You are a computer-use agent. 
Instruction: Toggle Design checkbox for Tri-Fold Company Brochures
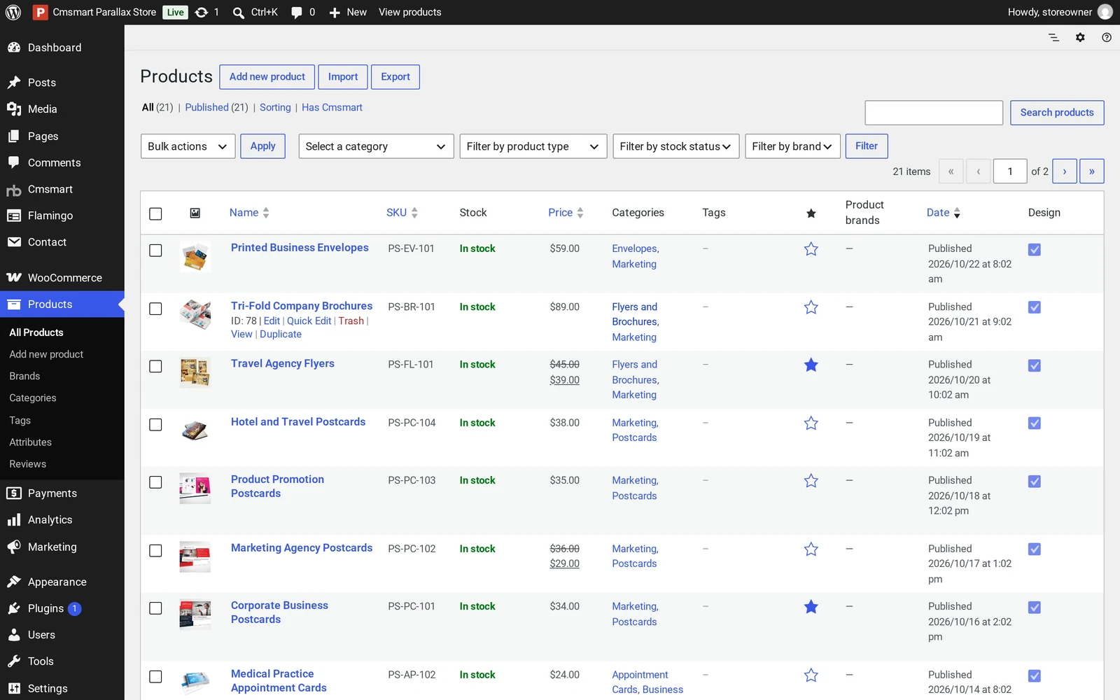[x=1035, y=307]
